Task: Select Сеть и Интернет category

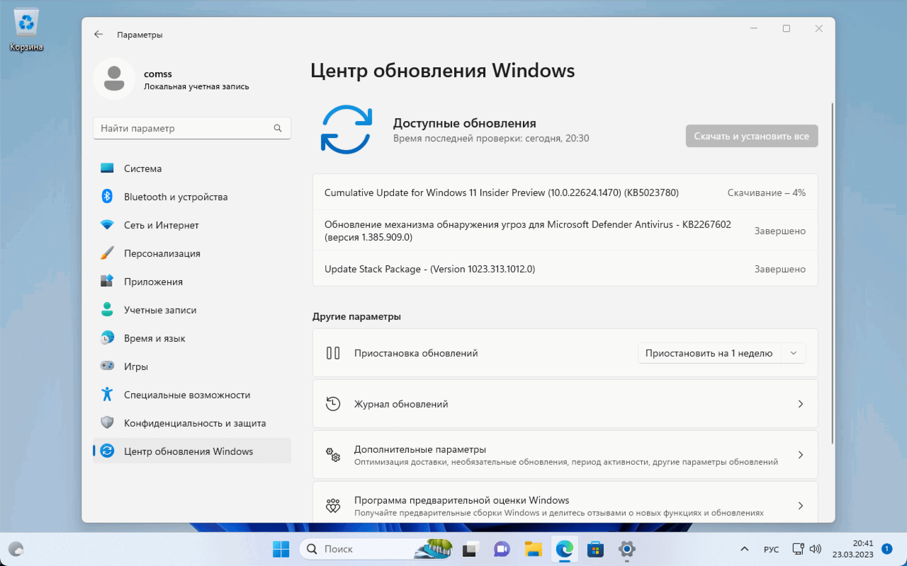Action: tap(192, 225)
